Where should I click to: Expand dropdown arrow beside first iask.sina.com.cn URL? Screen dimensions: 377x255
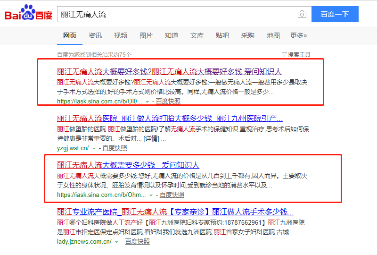(x=148, y=102)
